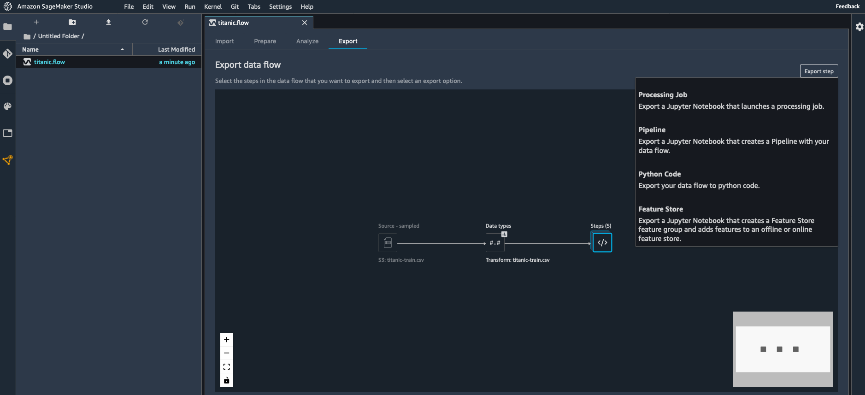
Task: Switch to the Import tab
Action: [224, 41]
